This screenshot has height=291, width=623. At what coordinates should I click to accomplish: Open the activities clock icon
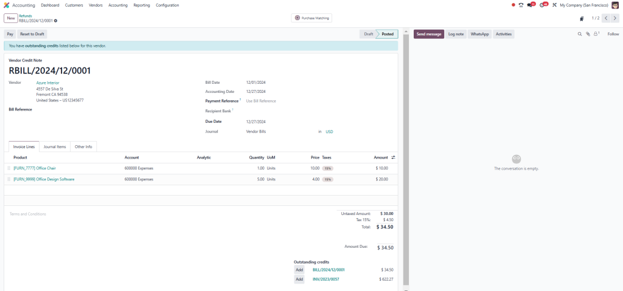(543, 5)
